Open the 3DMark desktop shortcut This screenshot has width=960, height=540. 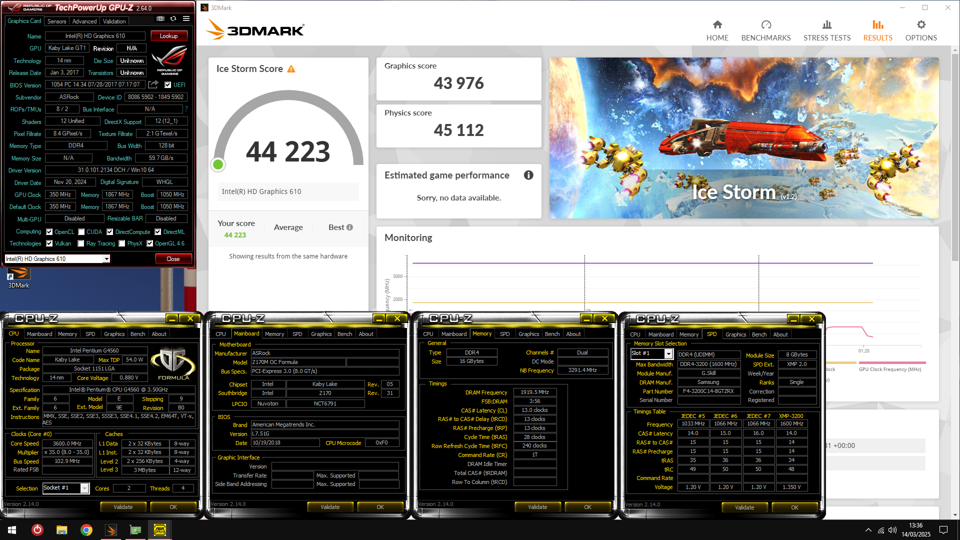point(18,278)
